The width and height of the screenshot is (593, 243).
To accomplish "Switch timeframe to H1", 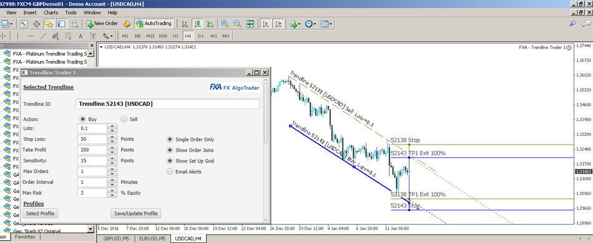I will pos(175,36).
